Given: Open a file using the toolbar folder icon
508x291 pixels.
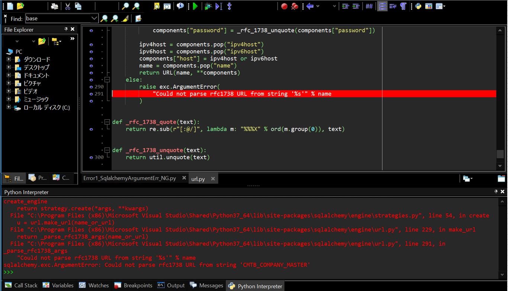Looking at the screenshot, I should pyautogui.click(x=21, y=6).
